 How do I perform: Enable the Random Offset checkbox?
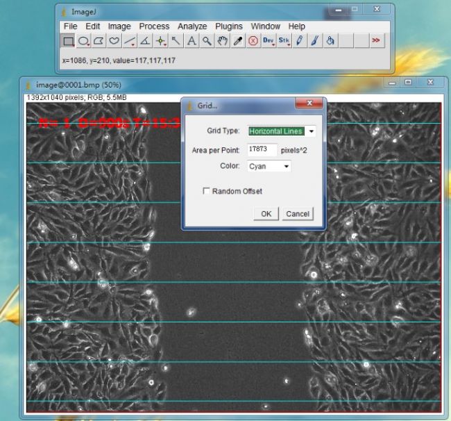click(x=207, y=191)
